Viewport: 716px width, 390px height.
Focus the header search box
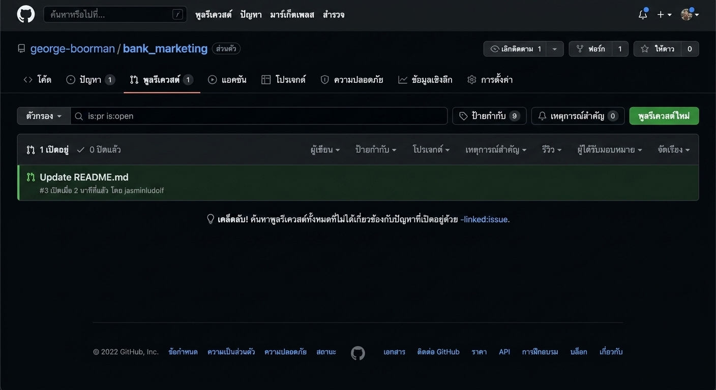115,14
